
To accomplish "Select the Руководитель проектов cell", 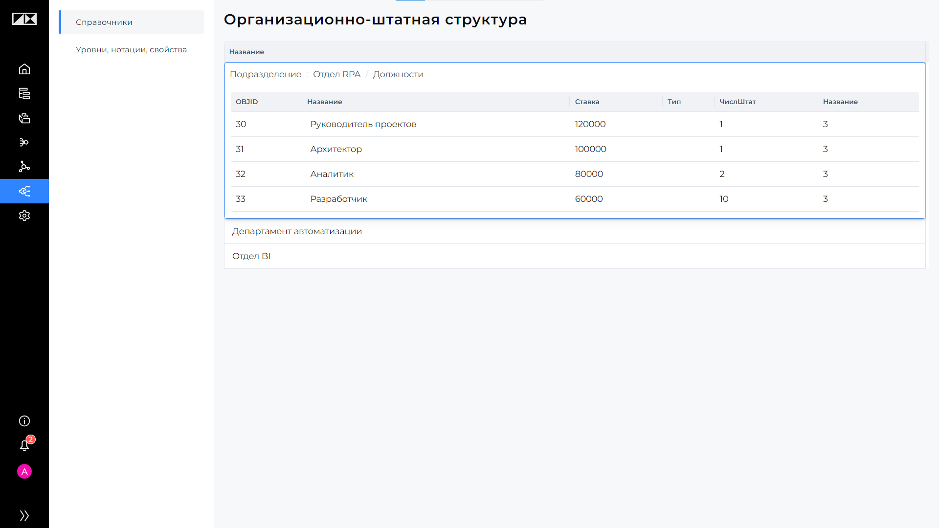I will [363, 124].
